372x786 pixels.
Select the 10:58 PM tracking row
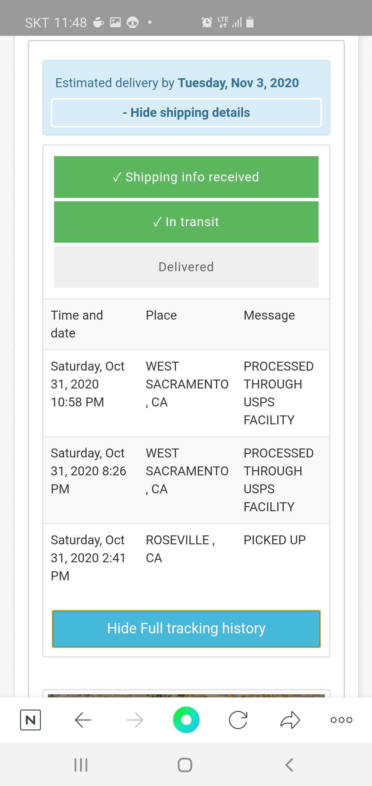click(186, 393)
